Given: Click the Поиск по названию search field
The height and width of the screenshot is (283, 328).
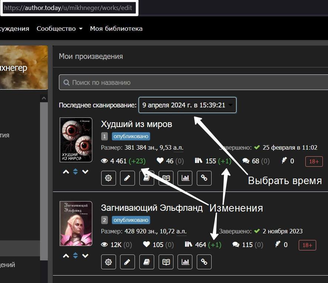Looking at the screenshot, I should (x=193, y=82).
